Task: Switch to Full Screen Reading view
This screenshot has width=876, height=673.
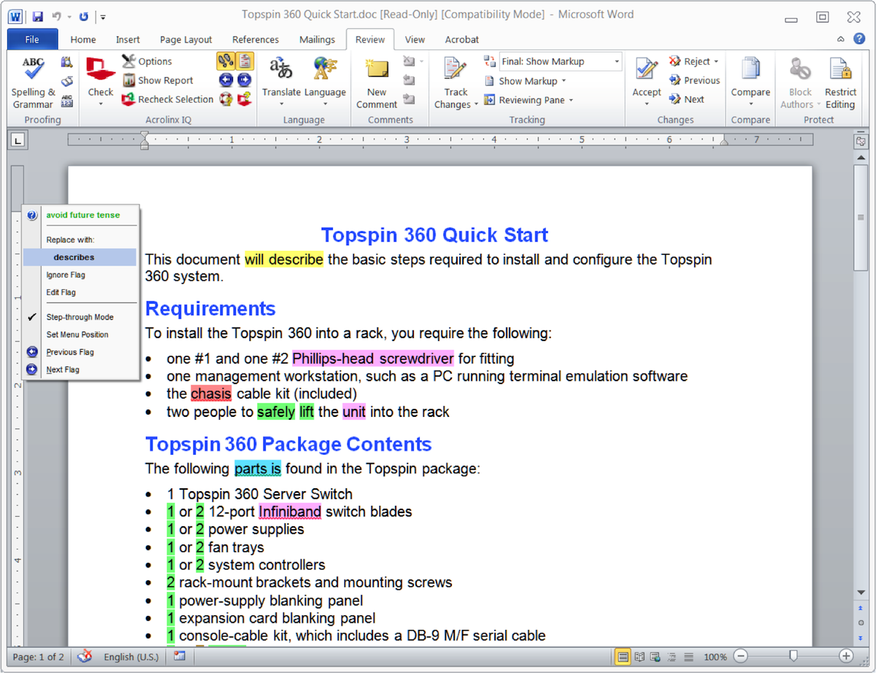Action: pos(639,656)
